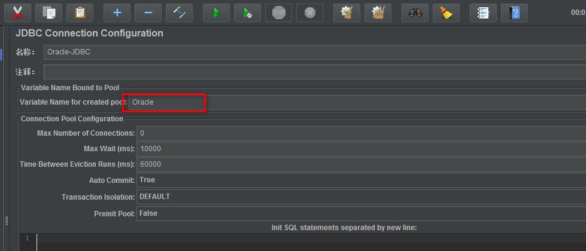The image size is (586, 251).
Task: Edit the Variable Name for created pool field
Action: point(357,102)
